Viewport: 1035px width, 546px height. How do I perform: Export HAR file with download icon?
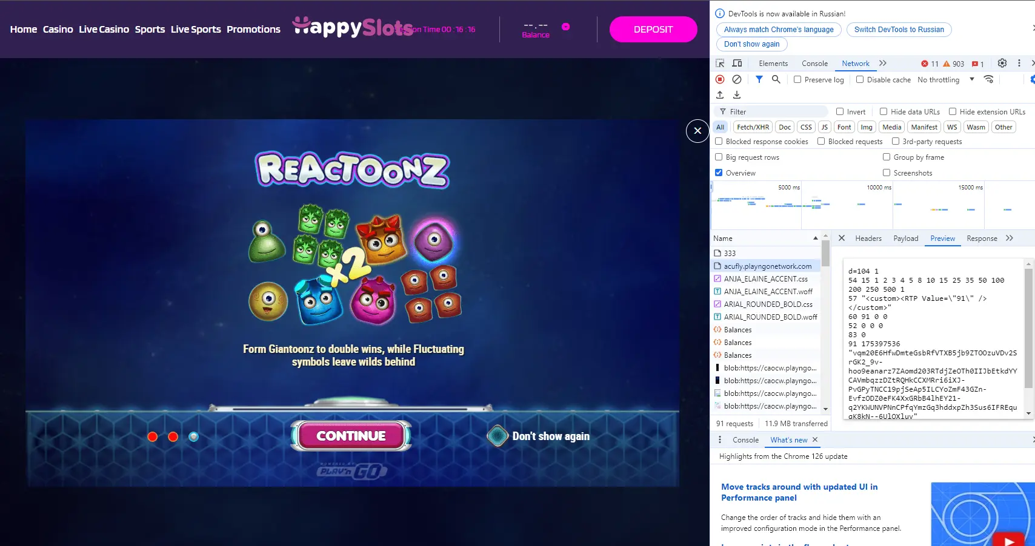[737, 95]
